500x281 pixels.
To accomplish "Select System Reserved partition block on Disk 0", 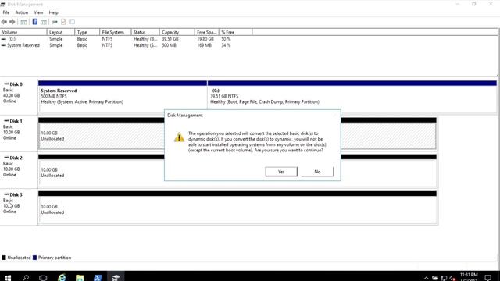I will (x=123, y=97).
